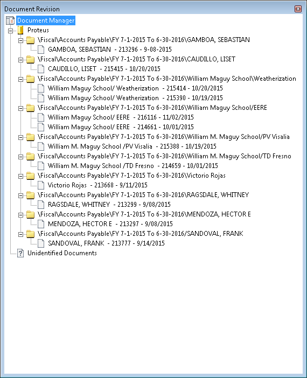Collapse the William Maguy School\Weatherization folder
The image size is (307, 378).
coord(21,79)
